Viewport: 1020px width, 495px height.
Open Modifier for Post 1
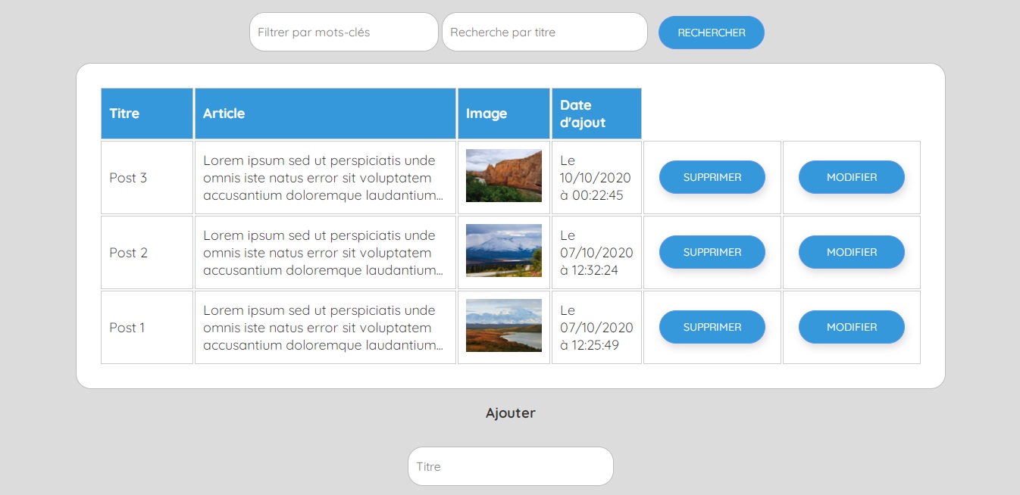(851, 327)
